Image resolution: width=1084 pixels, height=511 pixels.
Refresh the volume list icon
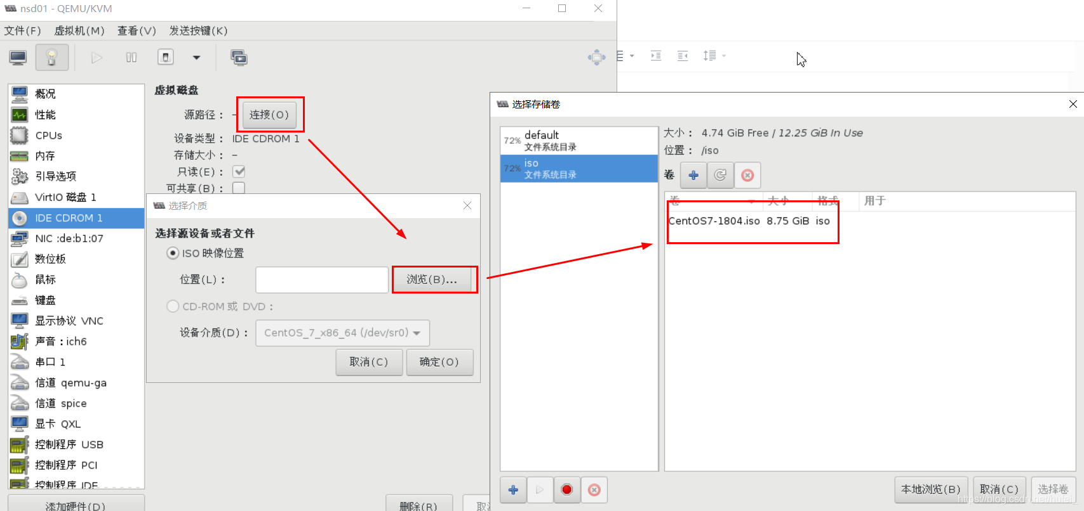coord(720,175)
